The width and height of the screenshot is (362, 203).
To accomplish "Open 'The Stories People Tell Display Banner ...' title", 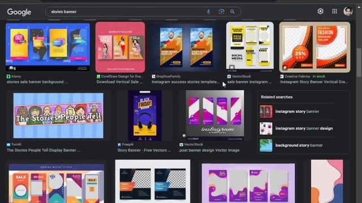I will point(44,150).
